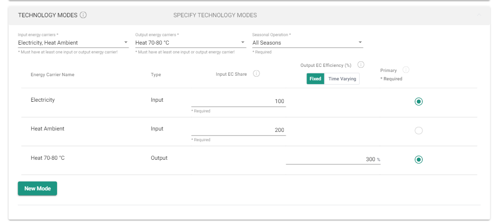Screen dimensions: 498x222
Task: Select Electricity as primary carrier
Action: click(x=418, y=102)
